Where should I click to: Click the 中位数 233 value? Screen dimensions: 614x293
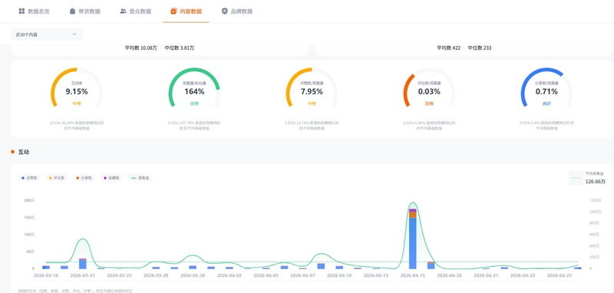[x=480, y=48]
